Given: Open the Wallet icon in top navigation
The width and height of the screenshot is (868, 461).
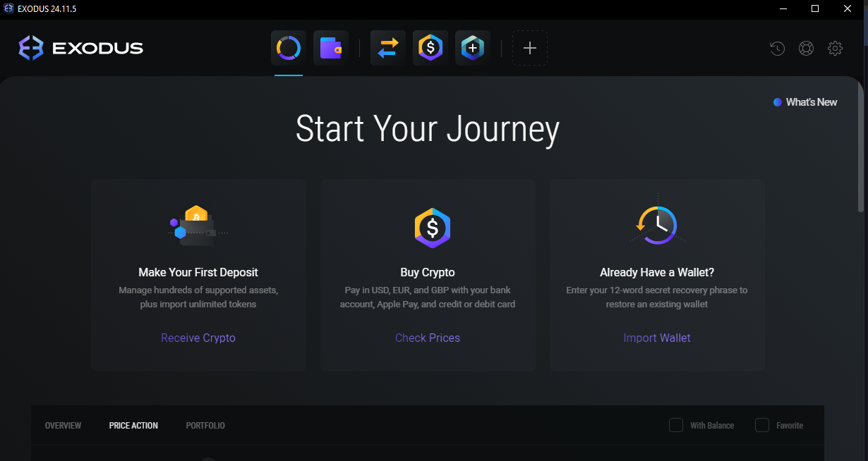Looking at the screenshot, I should click(x=331, y=48).
